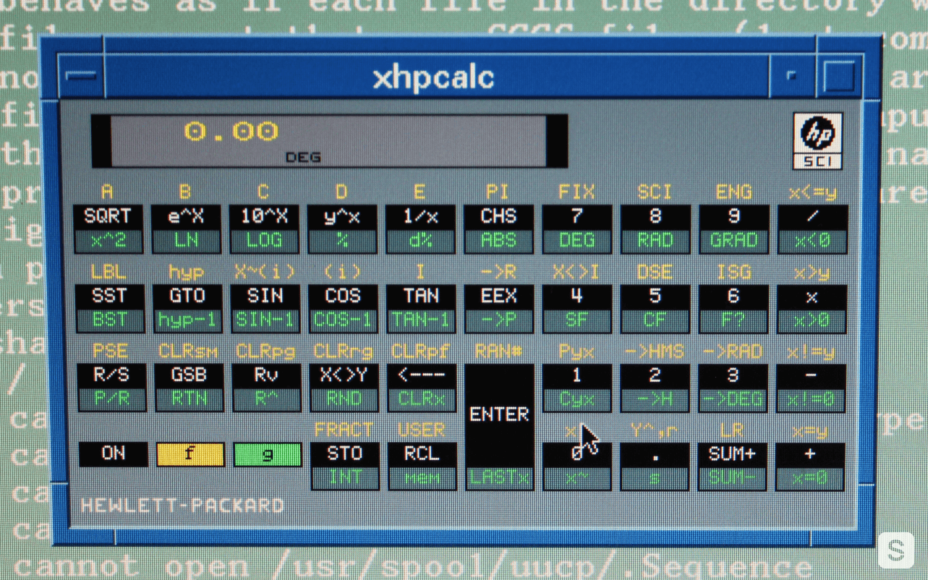Click the number 4 key

tap(576, 309)
